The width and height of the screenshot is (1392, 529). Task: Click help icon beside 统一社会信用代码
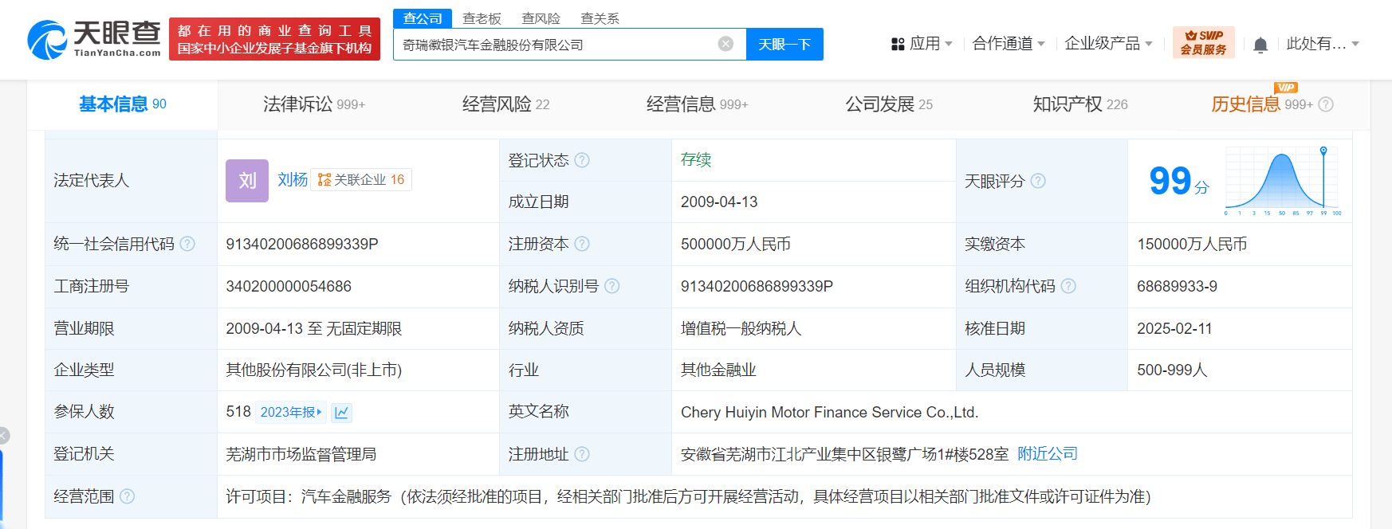tap(187, 244)
